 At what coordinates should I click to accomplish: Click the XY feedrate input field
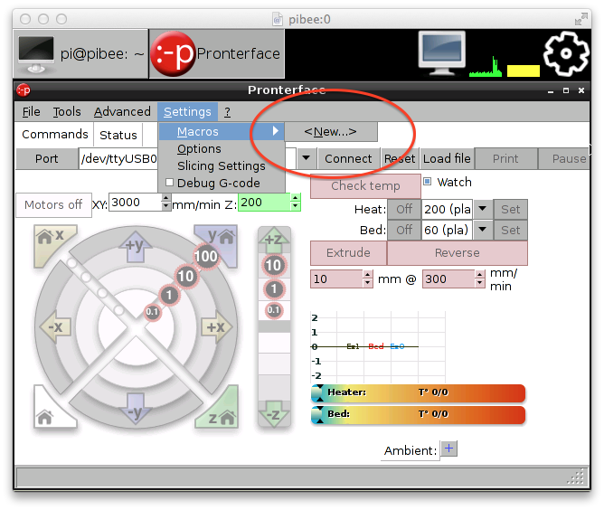point(136,203)
